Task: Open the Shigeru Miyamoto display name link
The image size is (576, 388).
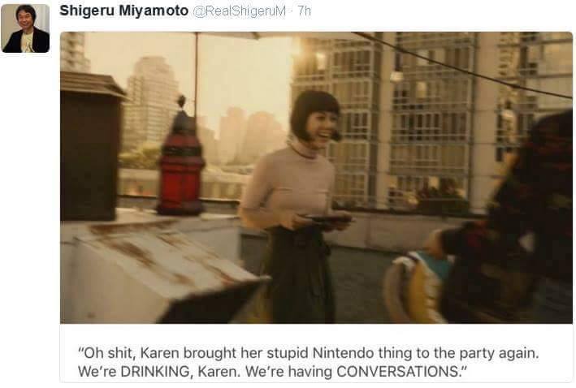Action: [x=123, y=11]
